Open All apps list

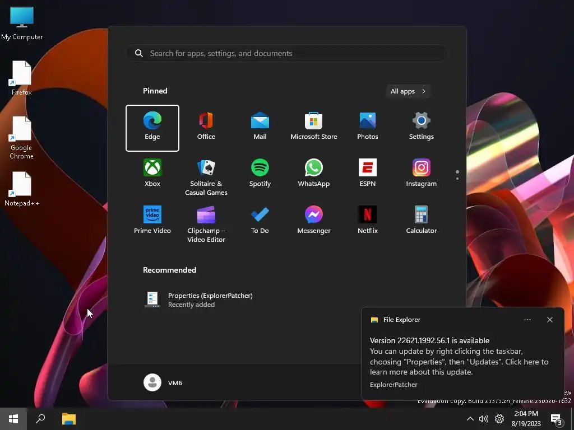click(x=408, y=91)
